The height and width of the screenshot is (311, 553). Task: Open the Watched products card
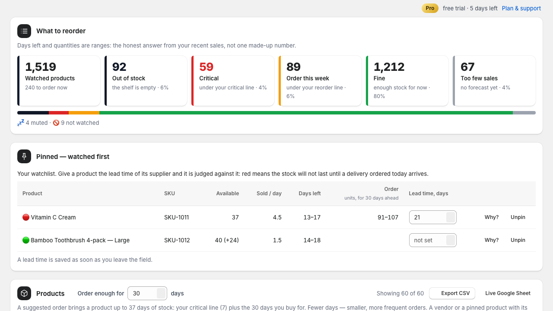click(x=59, y=81)
